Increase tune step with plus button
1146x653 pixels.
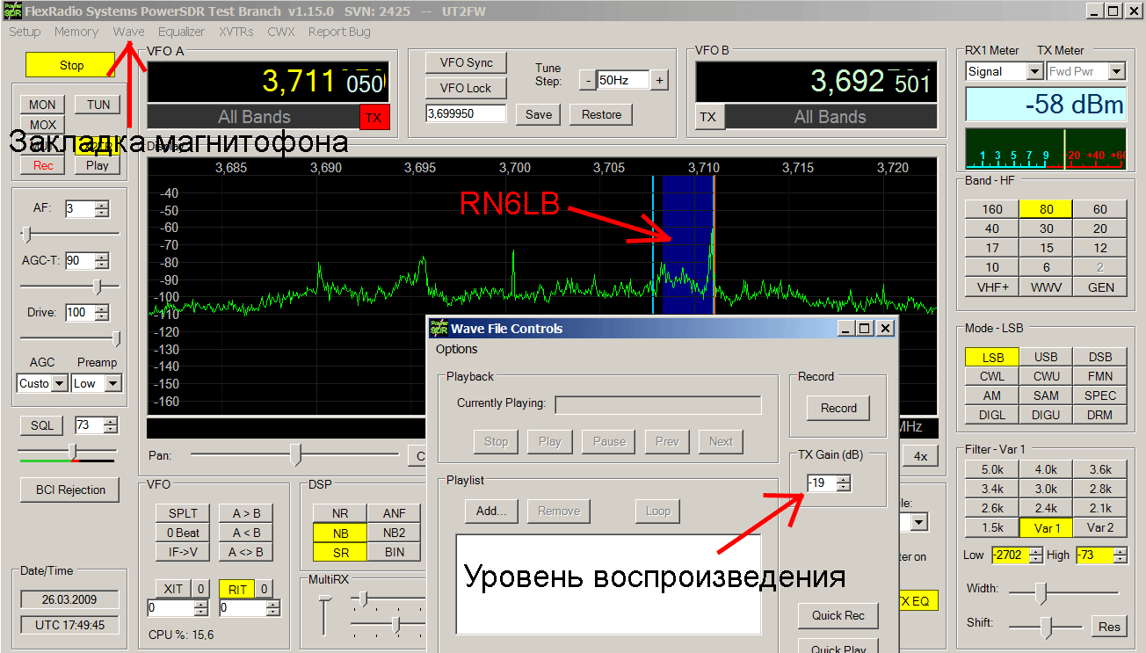coord(659,80)
